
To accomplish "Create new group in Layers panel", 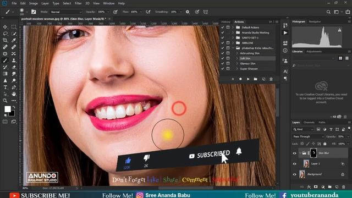I will pyautogui.click(x=329, y=187).
